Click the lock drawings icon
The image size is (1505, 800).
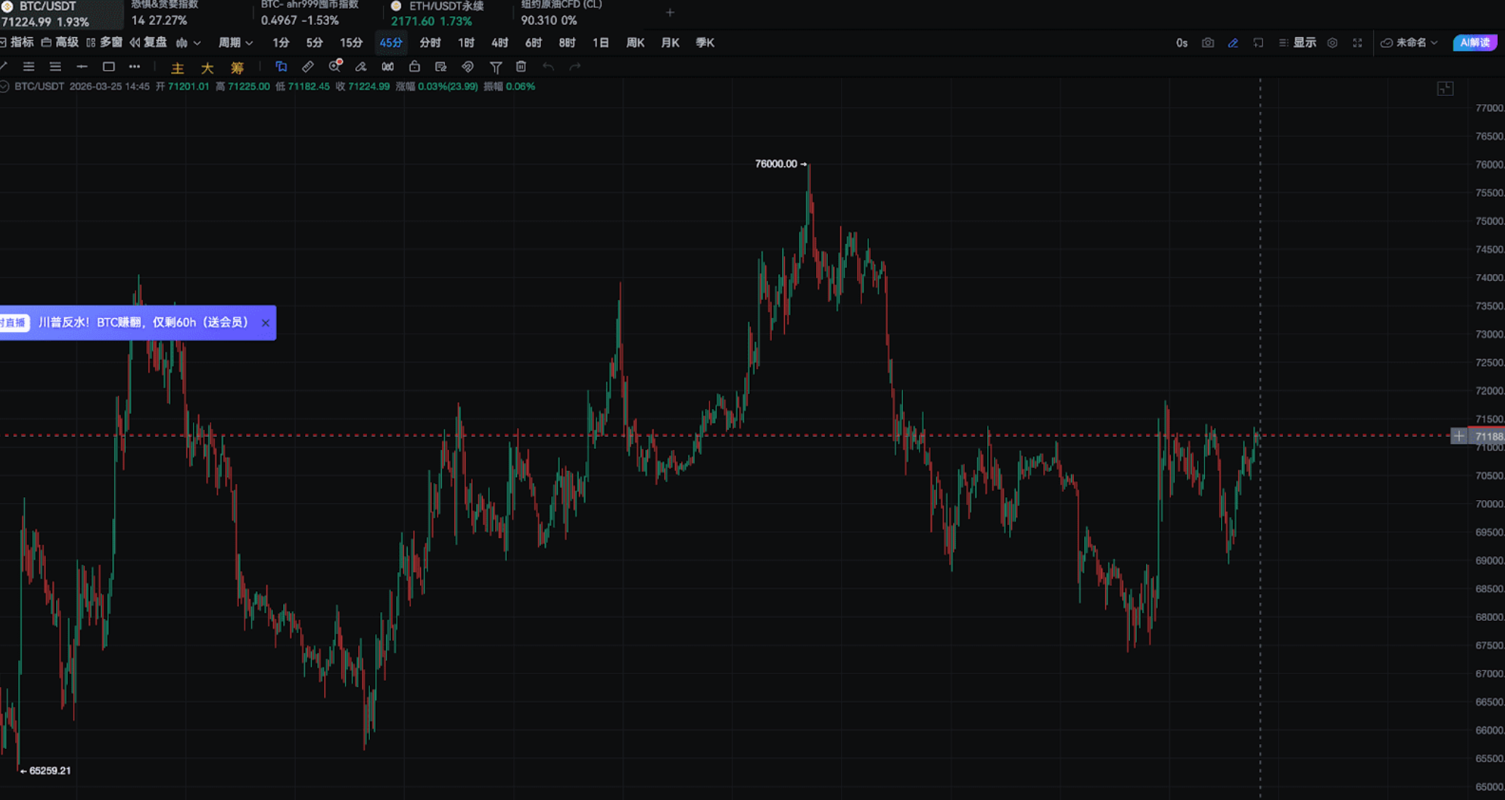point(414,67)
